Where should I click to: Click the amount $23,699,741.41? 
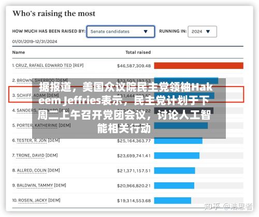pos(134,156)
